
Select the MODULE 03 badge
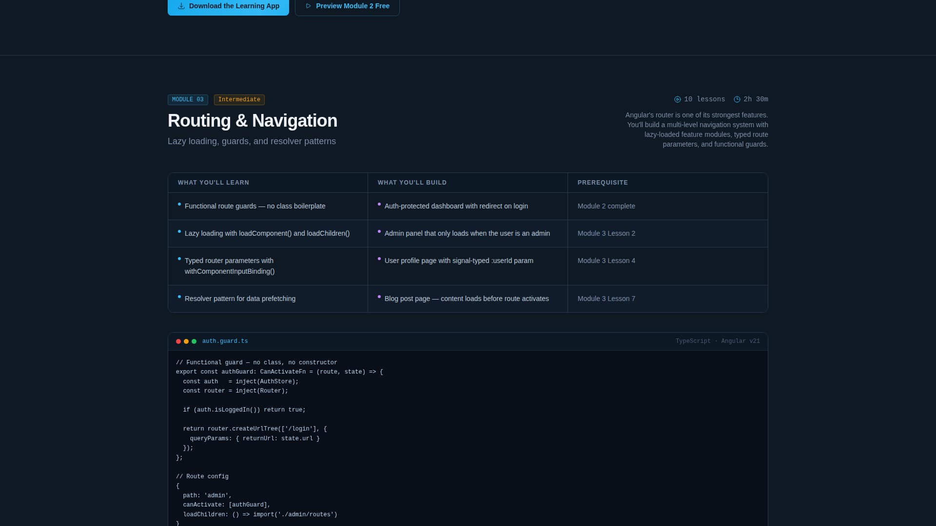tap(188, 100)
